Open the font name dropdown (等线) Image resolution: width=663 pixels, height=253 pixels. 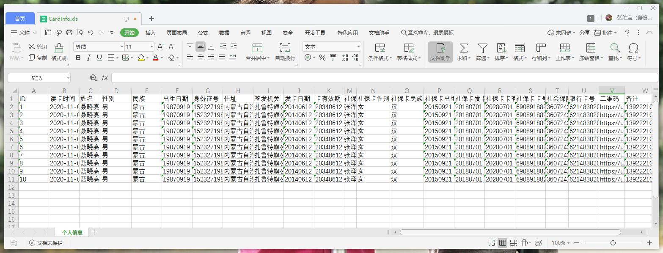(122, 47)
